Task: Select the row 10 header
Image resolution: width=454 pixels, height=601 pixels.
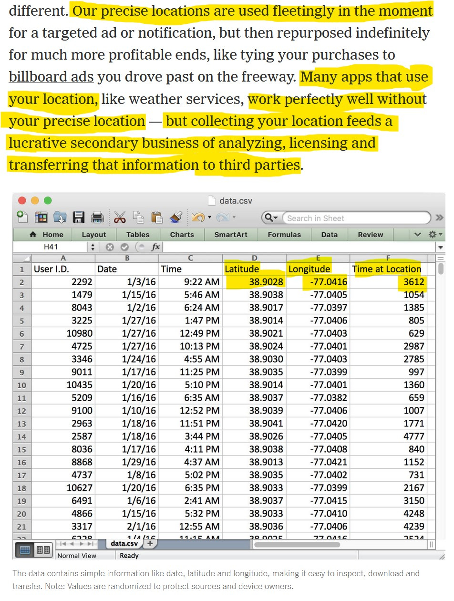Action: pyautogui.click(x=22, y=385)
